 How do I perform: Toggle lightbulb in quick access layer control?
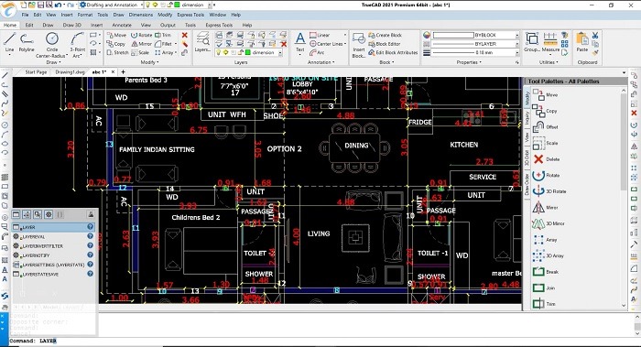tap(147, 5)
